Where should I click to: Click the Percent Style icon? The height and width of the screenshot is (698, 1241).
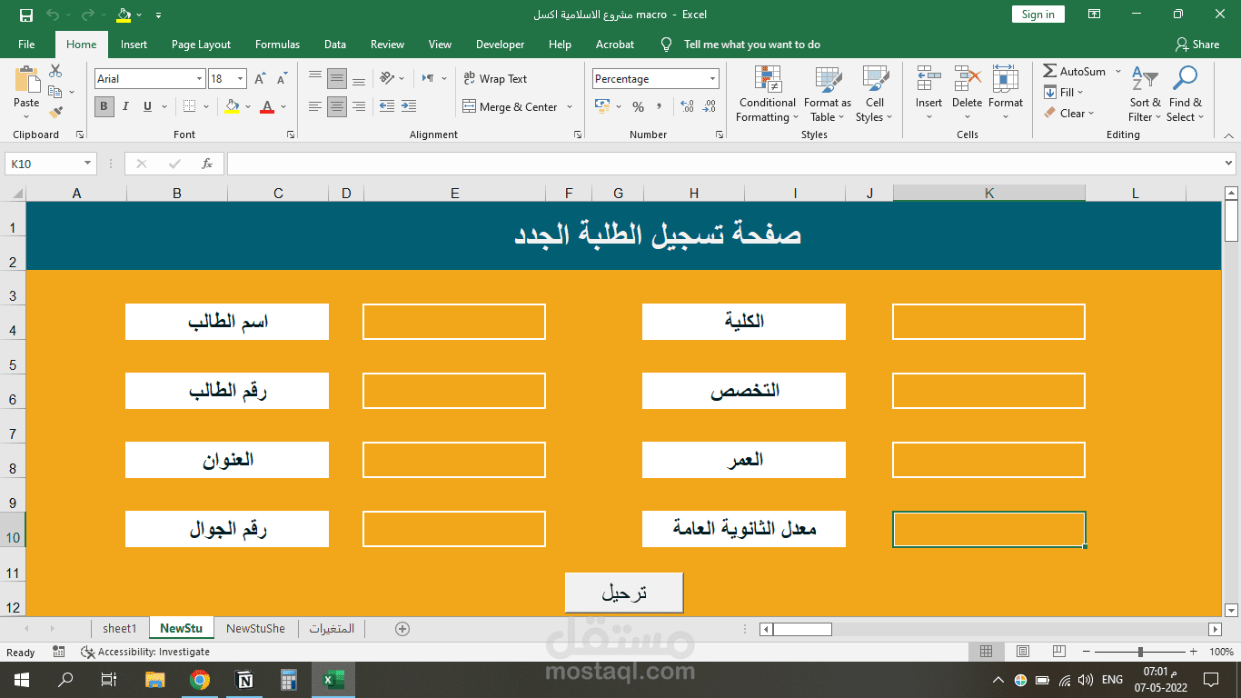click(638, 106)
